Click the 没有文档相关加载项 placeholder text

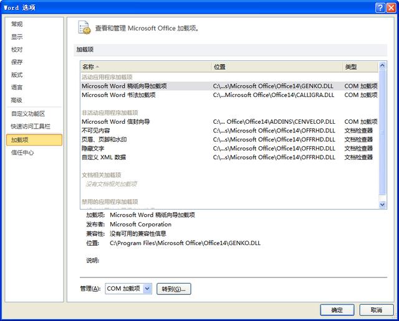112,184
